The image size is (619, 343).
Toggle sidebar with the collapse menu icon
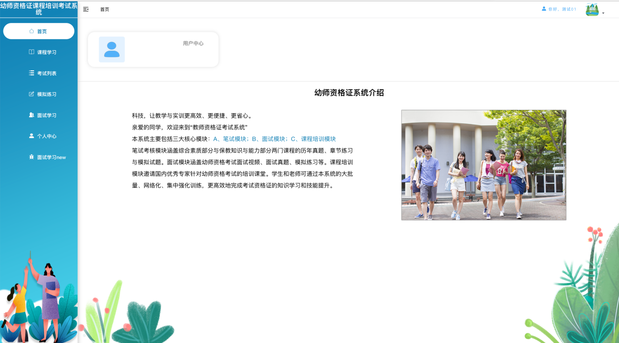[x=86, y=9]
